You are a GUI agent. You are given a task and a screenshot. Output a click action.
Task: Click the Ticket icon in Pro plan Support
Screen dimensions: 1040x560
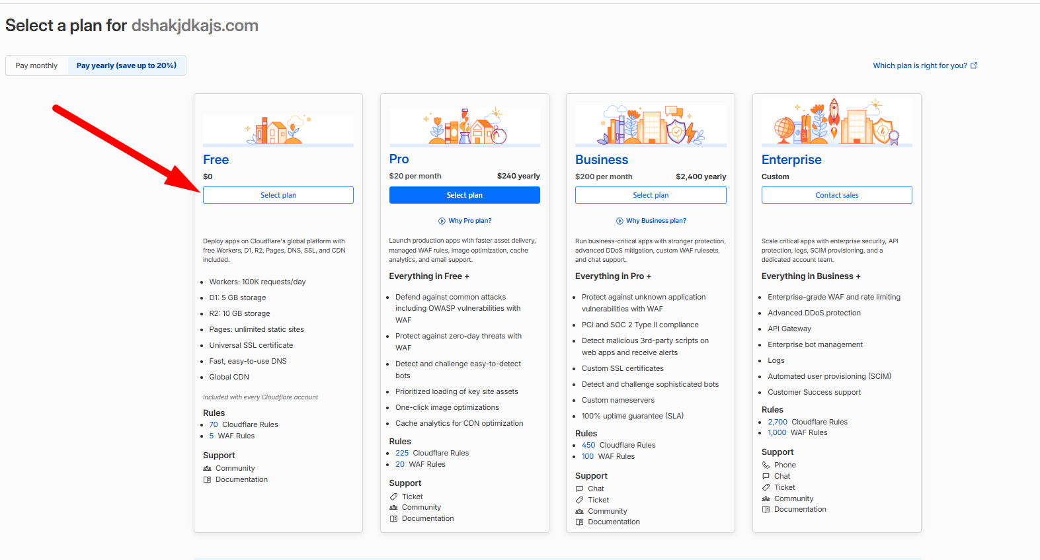tap(394, 497)
